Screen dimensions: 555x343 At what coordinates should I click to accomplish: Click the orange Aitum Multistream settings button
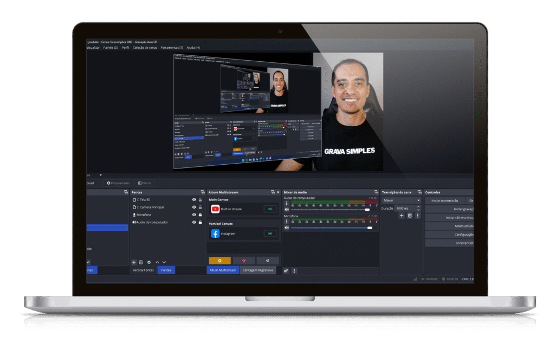tap(220, 261)
